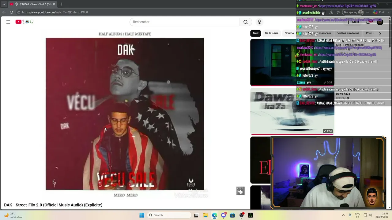This screenshot has height=220, width=392.
Task: Open the Not syncing profile button
Action: point(353,12)
